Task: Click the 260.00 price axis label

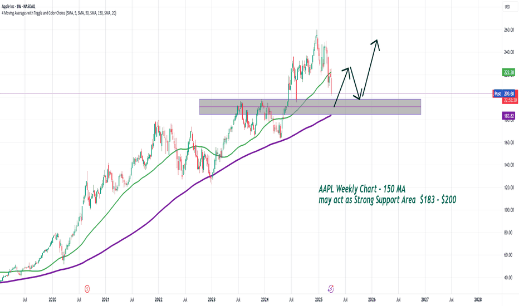Action: coord(509,30)
